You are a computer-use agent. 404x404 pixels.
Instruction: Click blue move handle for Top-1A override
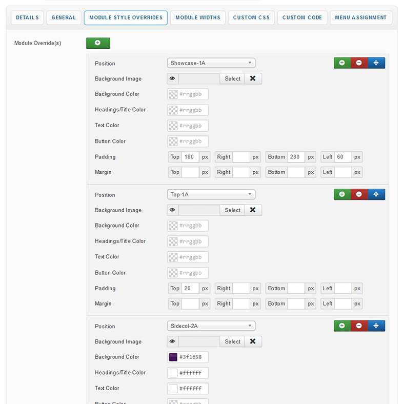(x=376, y=194)
